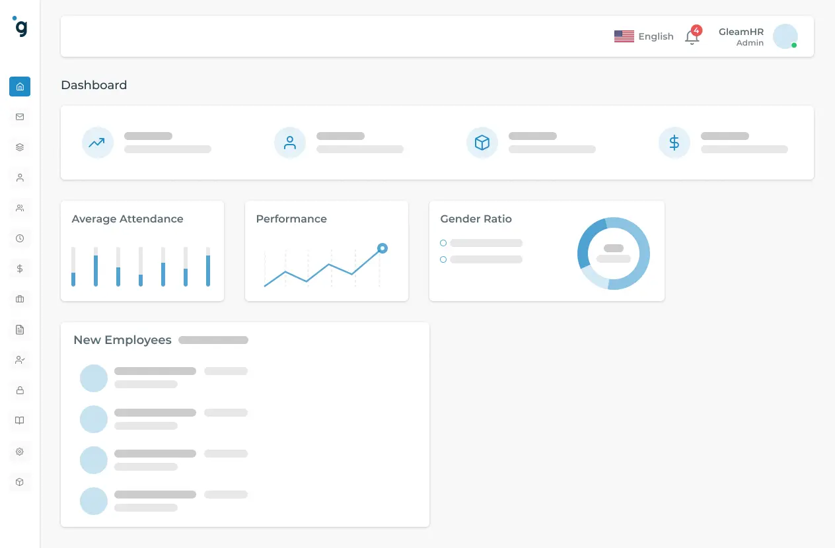Open the clock attendance sidebar icon

tap(20, 238)
